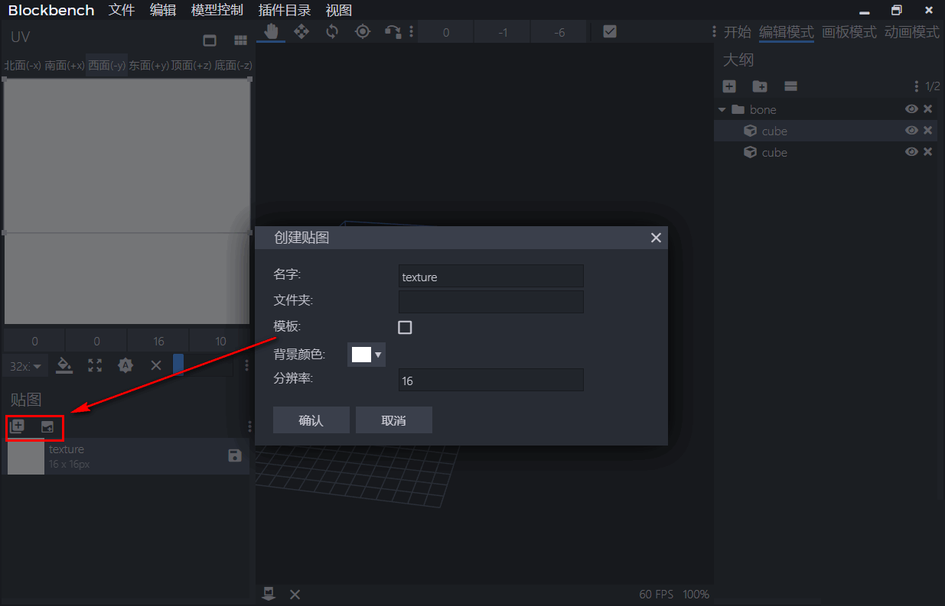Save the texture with the floppy icon
Screen dimensions: 945x606
tap(235, 456)
